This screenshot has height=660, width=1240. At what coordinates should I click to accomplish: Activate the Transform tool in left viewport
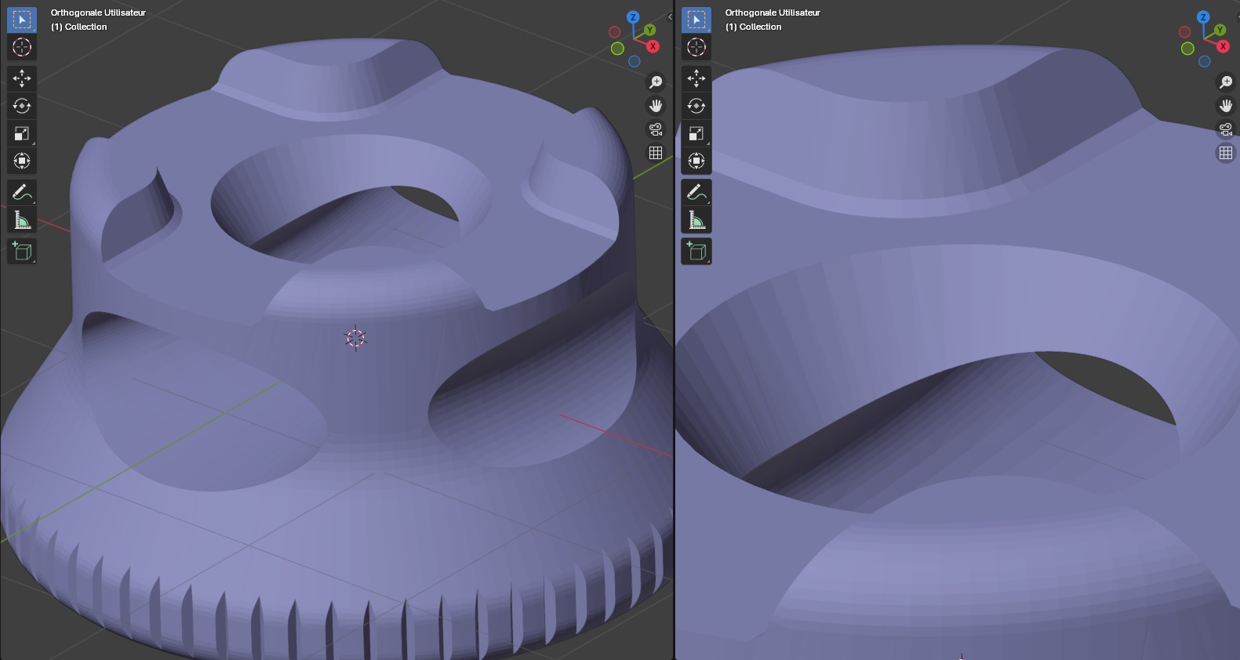click(x=22, y=161)
